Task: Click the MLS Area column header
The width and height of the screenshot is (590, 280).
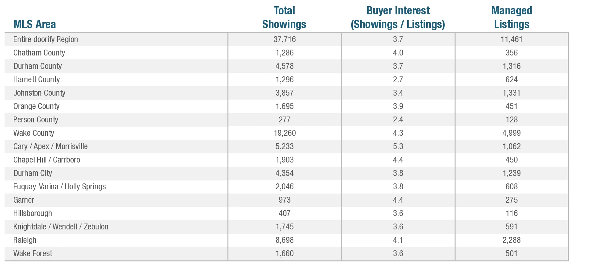Action: pos(35,24)
